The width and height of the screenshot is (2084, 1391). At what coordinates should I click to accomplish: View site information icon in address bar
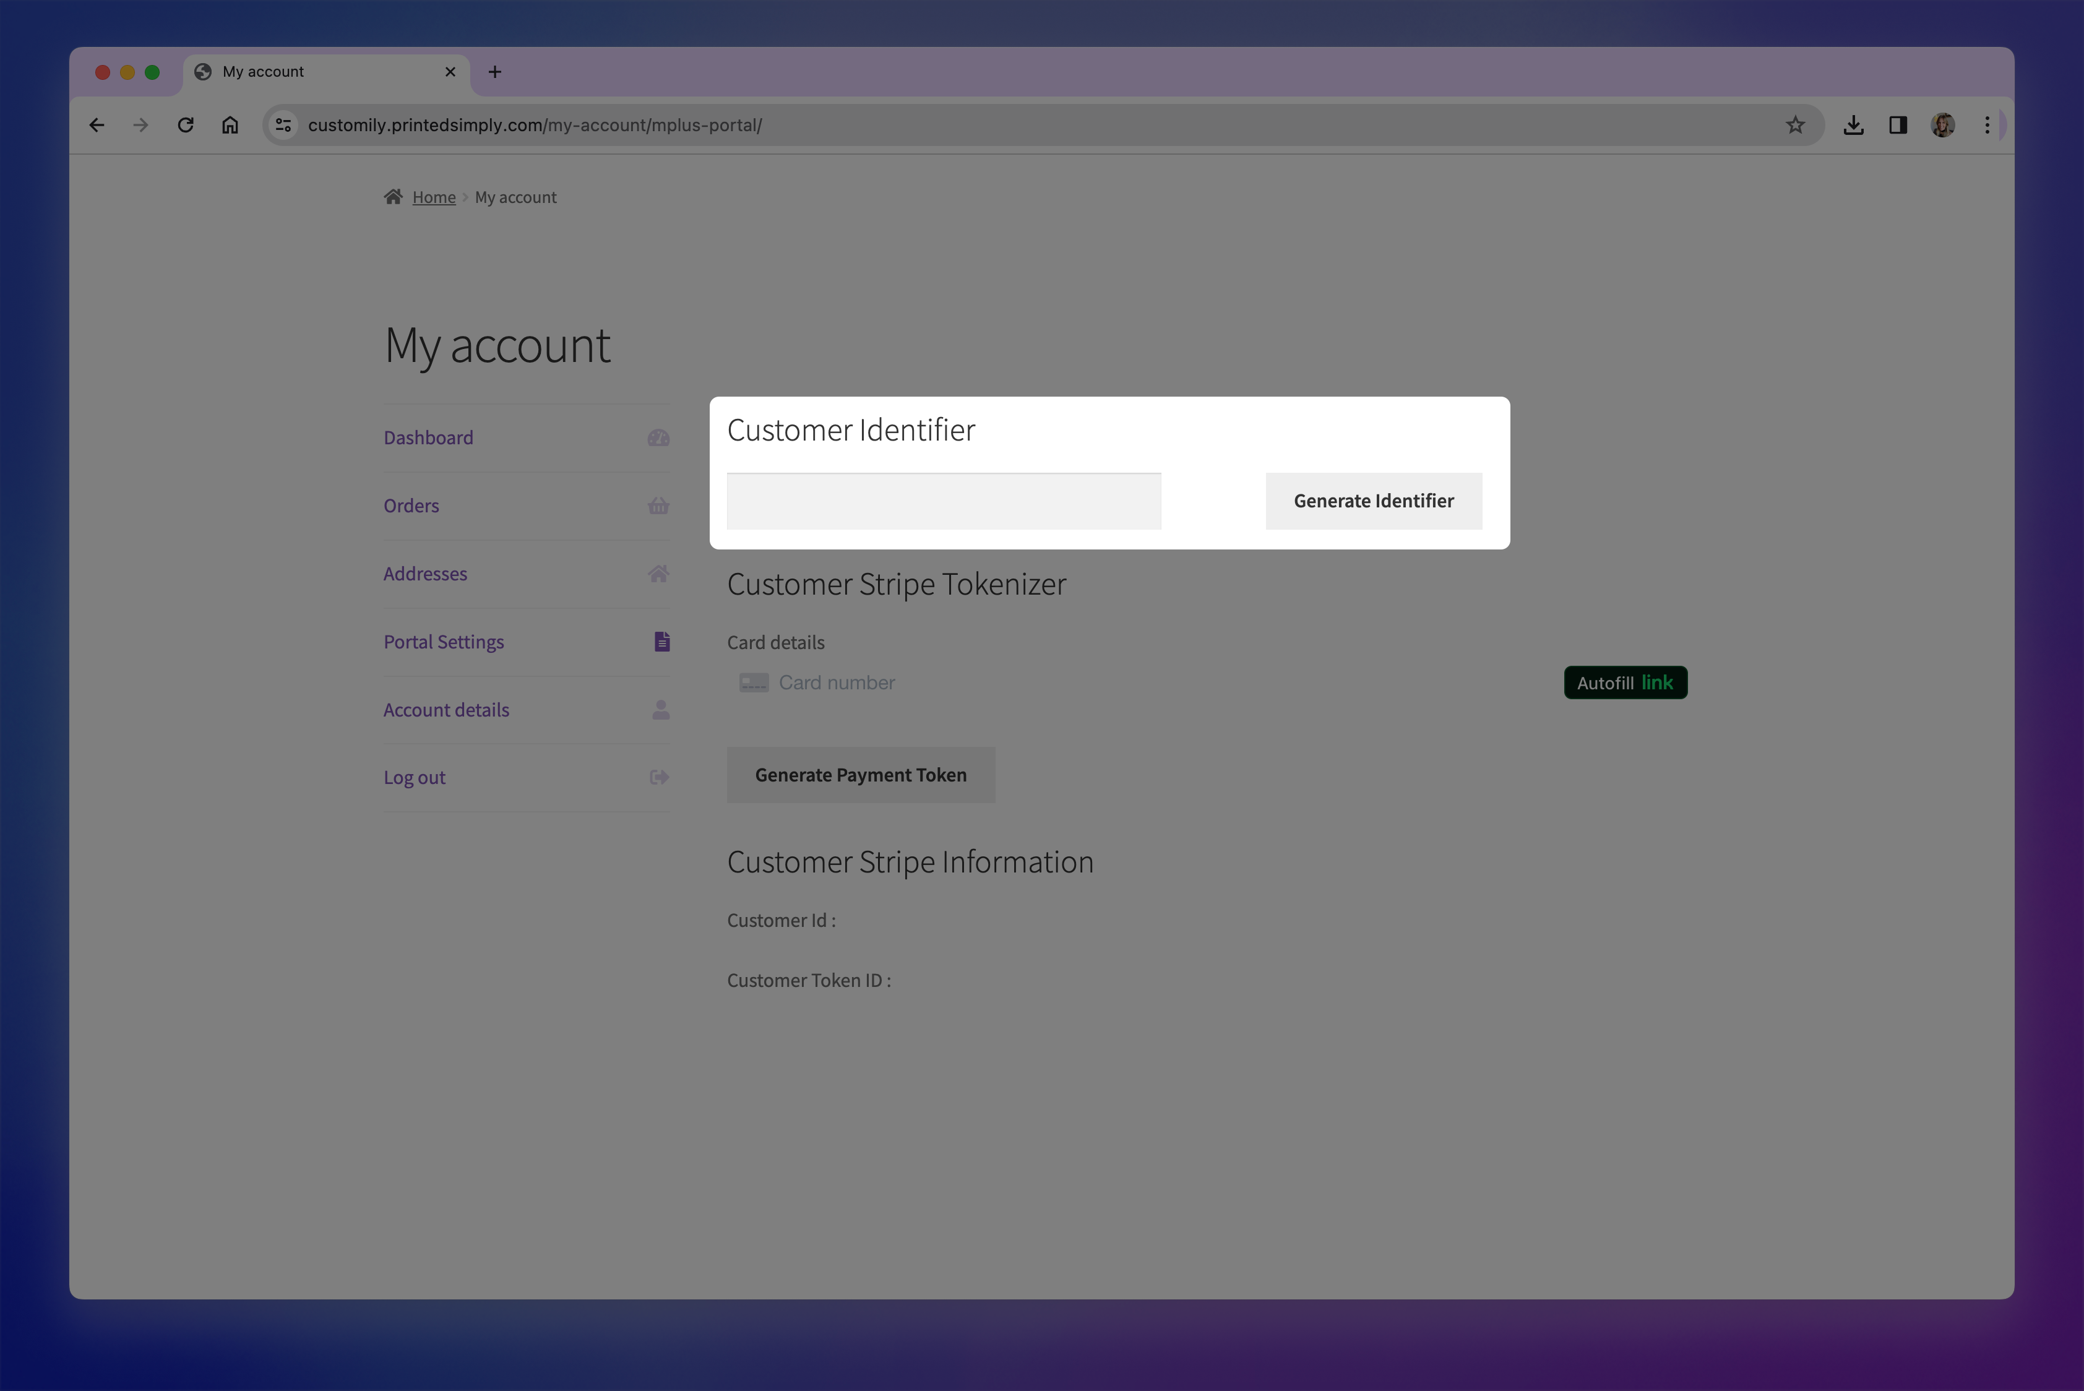pos(284,125)
